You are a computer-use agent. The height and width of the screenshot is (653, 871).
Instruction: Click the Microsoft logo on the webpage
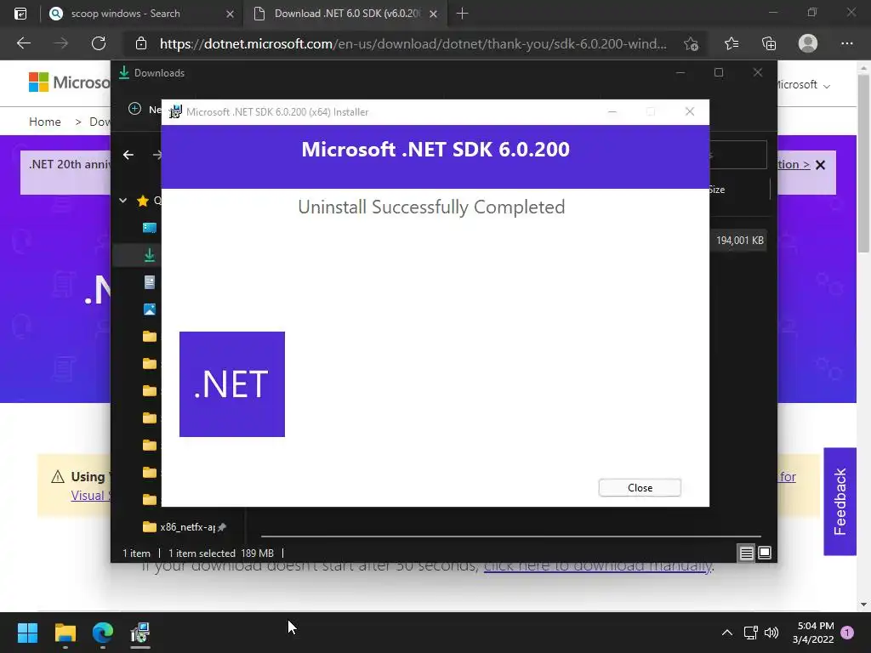click(70, 82)
